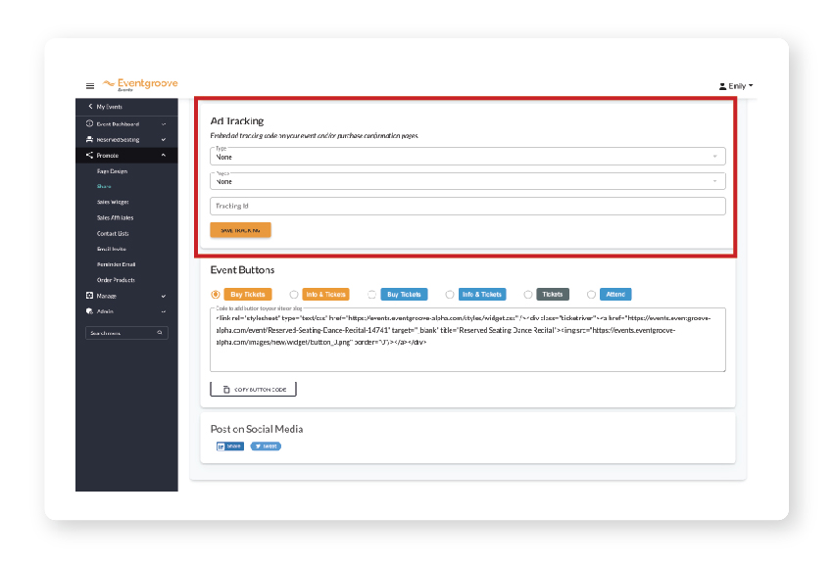This screenshot has width=834, height=564.
Task: Select the blue Buy Tickets radio
Action: [x=371, y=295]
